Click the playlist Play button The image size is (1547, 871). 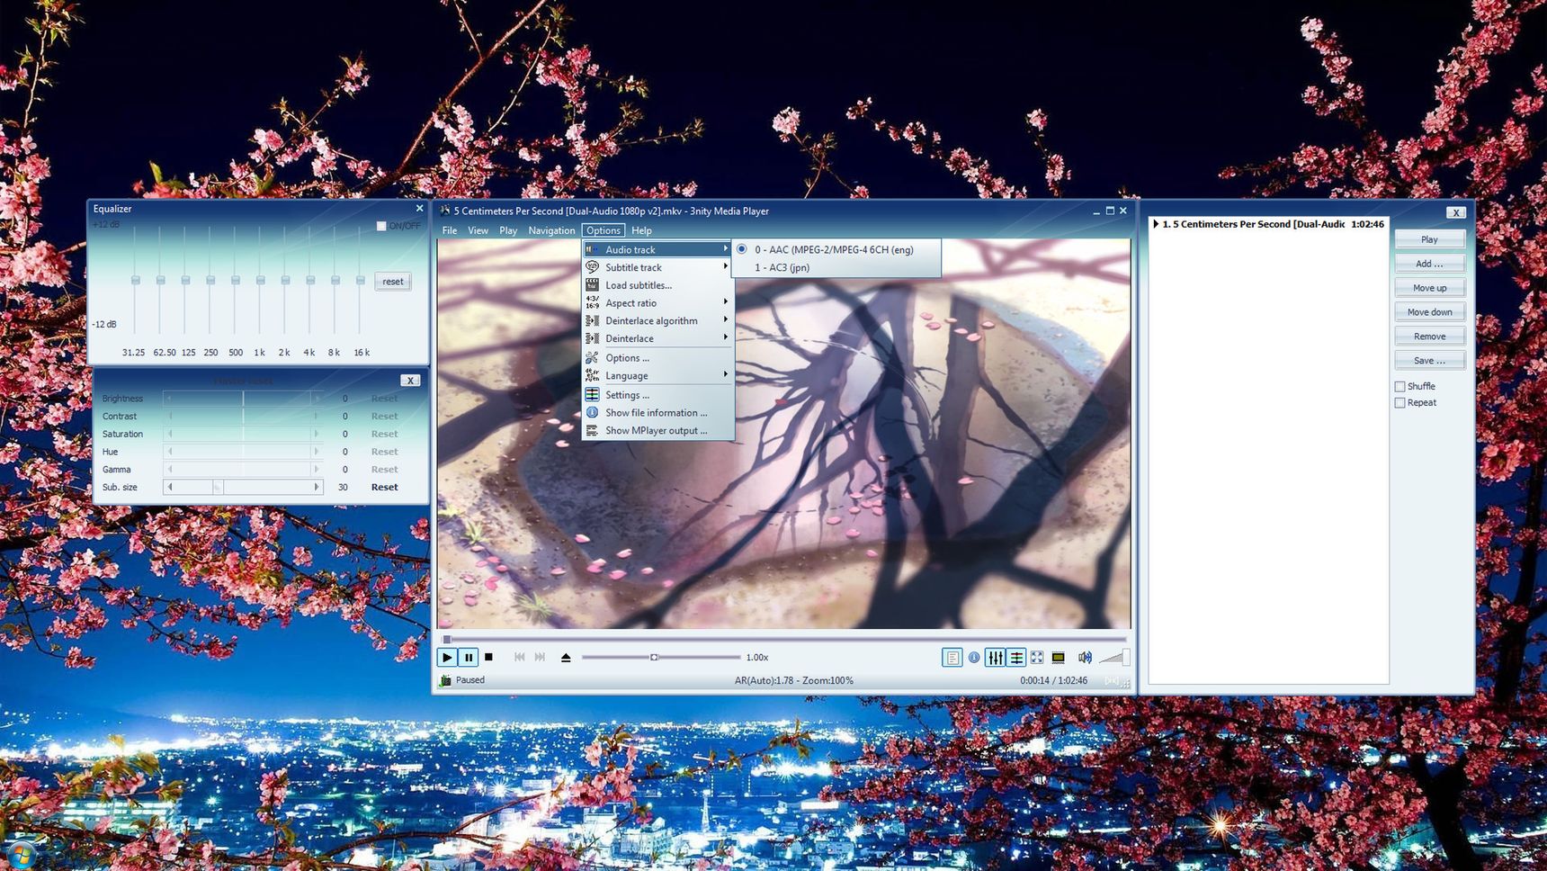(1429, 239)
